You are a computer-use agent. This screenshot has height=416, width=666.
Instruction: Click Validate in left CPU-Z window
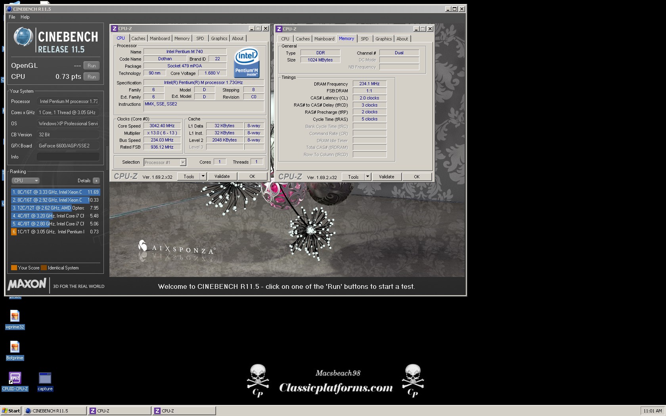pyautogui.click(x=222, y=176)
